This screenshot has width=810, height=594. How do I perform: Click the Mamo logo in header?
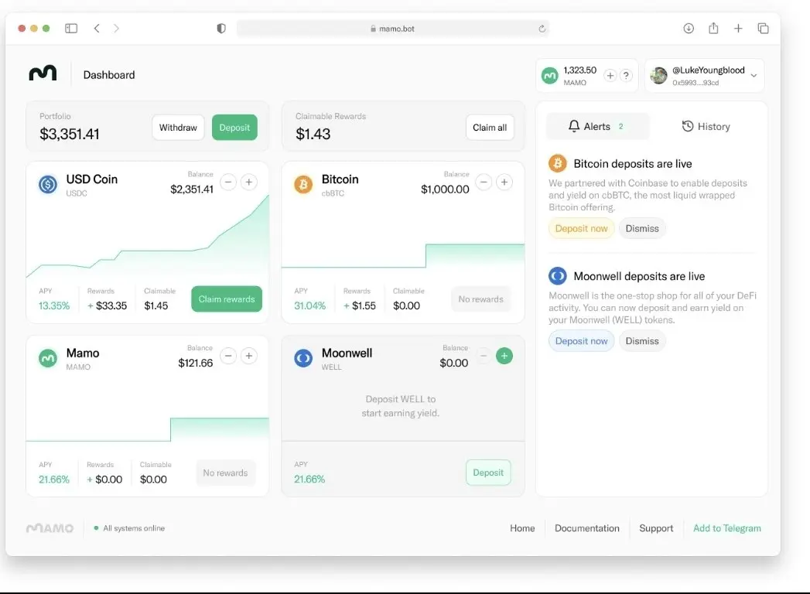point(43,73)
